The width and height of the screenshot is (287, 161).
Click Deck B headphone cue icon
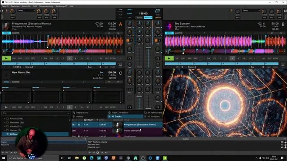coord(158,59)
